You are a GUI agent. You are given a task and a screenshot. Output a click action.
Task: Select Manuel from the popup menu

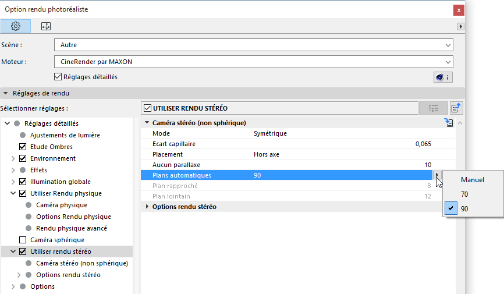pyautogui.click(x=472, y=180)
